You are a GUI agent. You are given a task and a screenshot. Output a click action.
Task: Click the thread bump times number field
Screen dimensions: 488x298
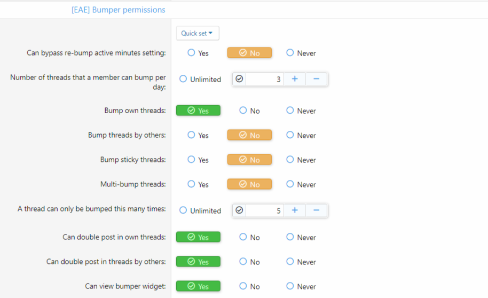pos(264,210)
